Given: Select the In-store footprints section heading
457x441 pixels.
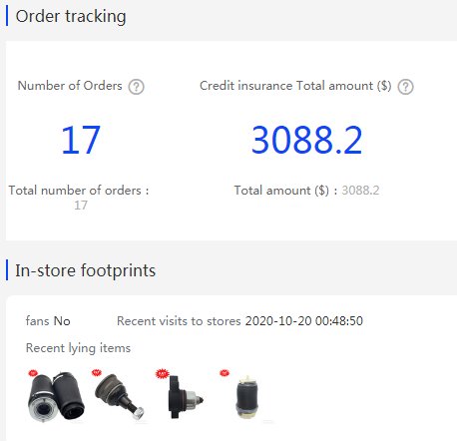Looking at the screenshot, I should pos(85,270).
